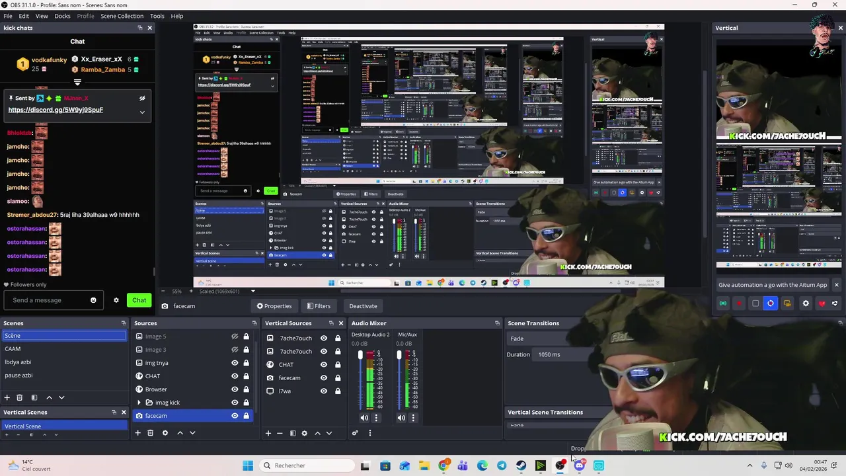Expand the imag kick group

point(139,403)
